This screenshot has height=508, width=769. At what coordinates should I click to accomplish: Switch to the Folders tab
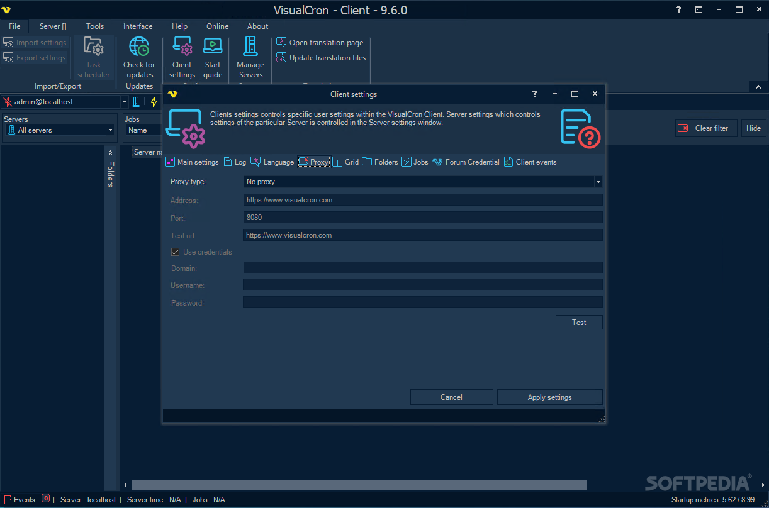(x=380, y=162)
